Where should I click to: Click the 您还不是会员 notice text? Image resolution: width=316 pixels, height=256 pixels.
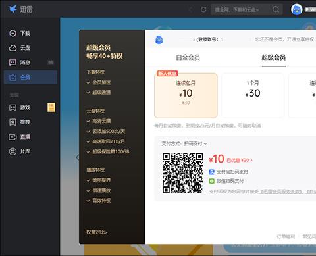(x=285, y=39)
